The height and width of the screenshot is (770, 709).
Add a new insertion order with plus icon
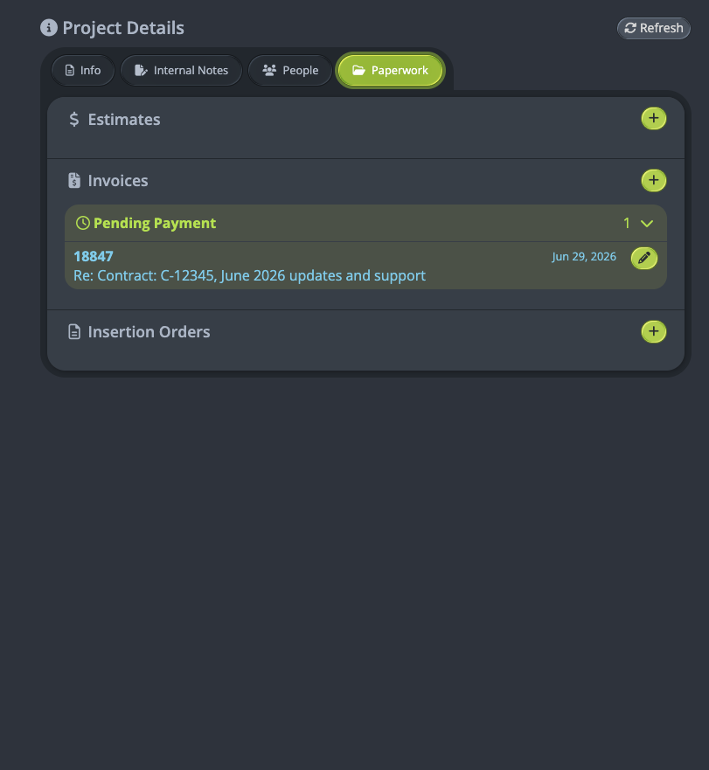tap(653, 331)
